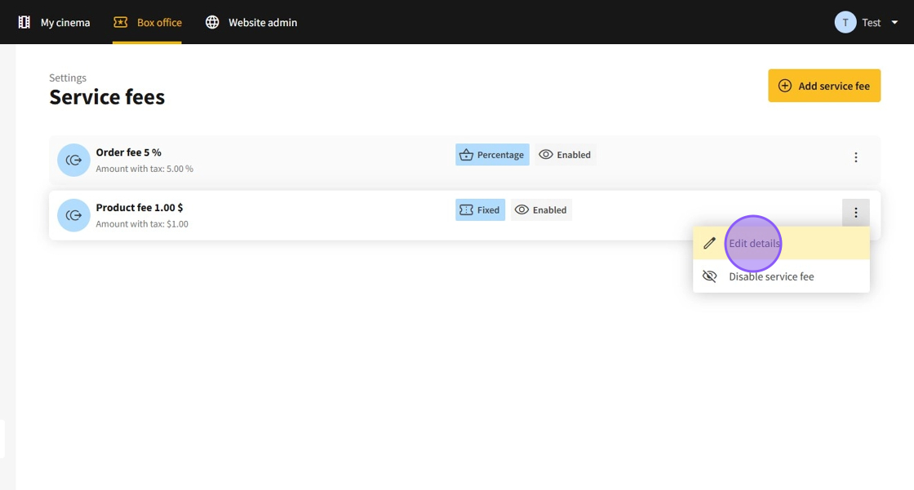
Task: Click the Product fee round avatar icon
Action: coord(73,215)
